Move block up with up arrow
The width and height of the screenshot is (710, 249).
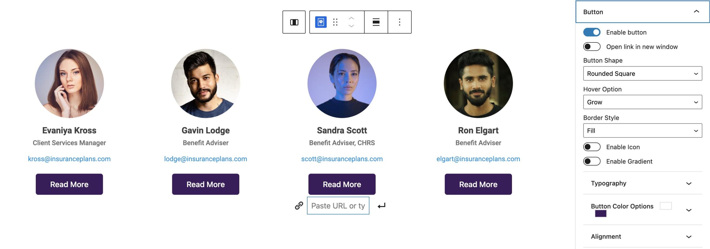coord(351,18)
